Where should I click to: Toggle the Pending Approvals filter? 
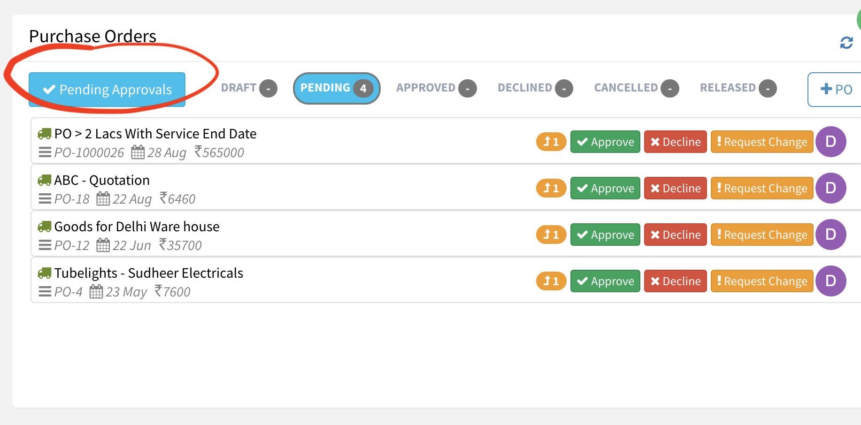pos(107,90)
